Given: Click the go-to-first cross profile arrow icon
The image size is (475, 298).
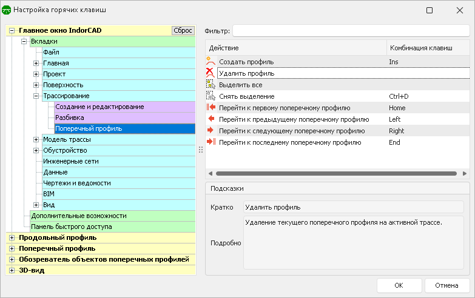Looking at the screenshot, I should (x=211, y=108).
